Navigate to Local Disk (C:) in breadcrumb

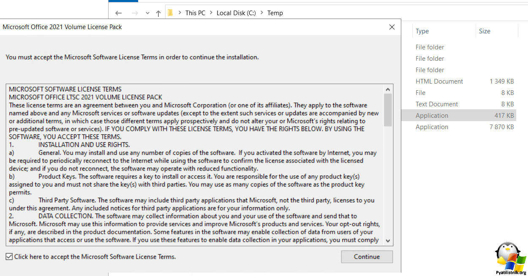pyautogui.click(x=236, y=13)
